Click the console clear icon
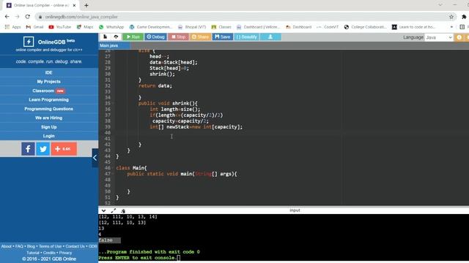 pyautogui.click(x=123, y=210)
